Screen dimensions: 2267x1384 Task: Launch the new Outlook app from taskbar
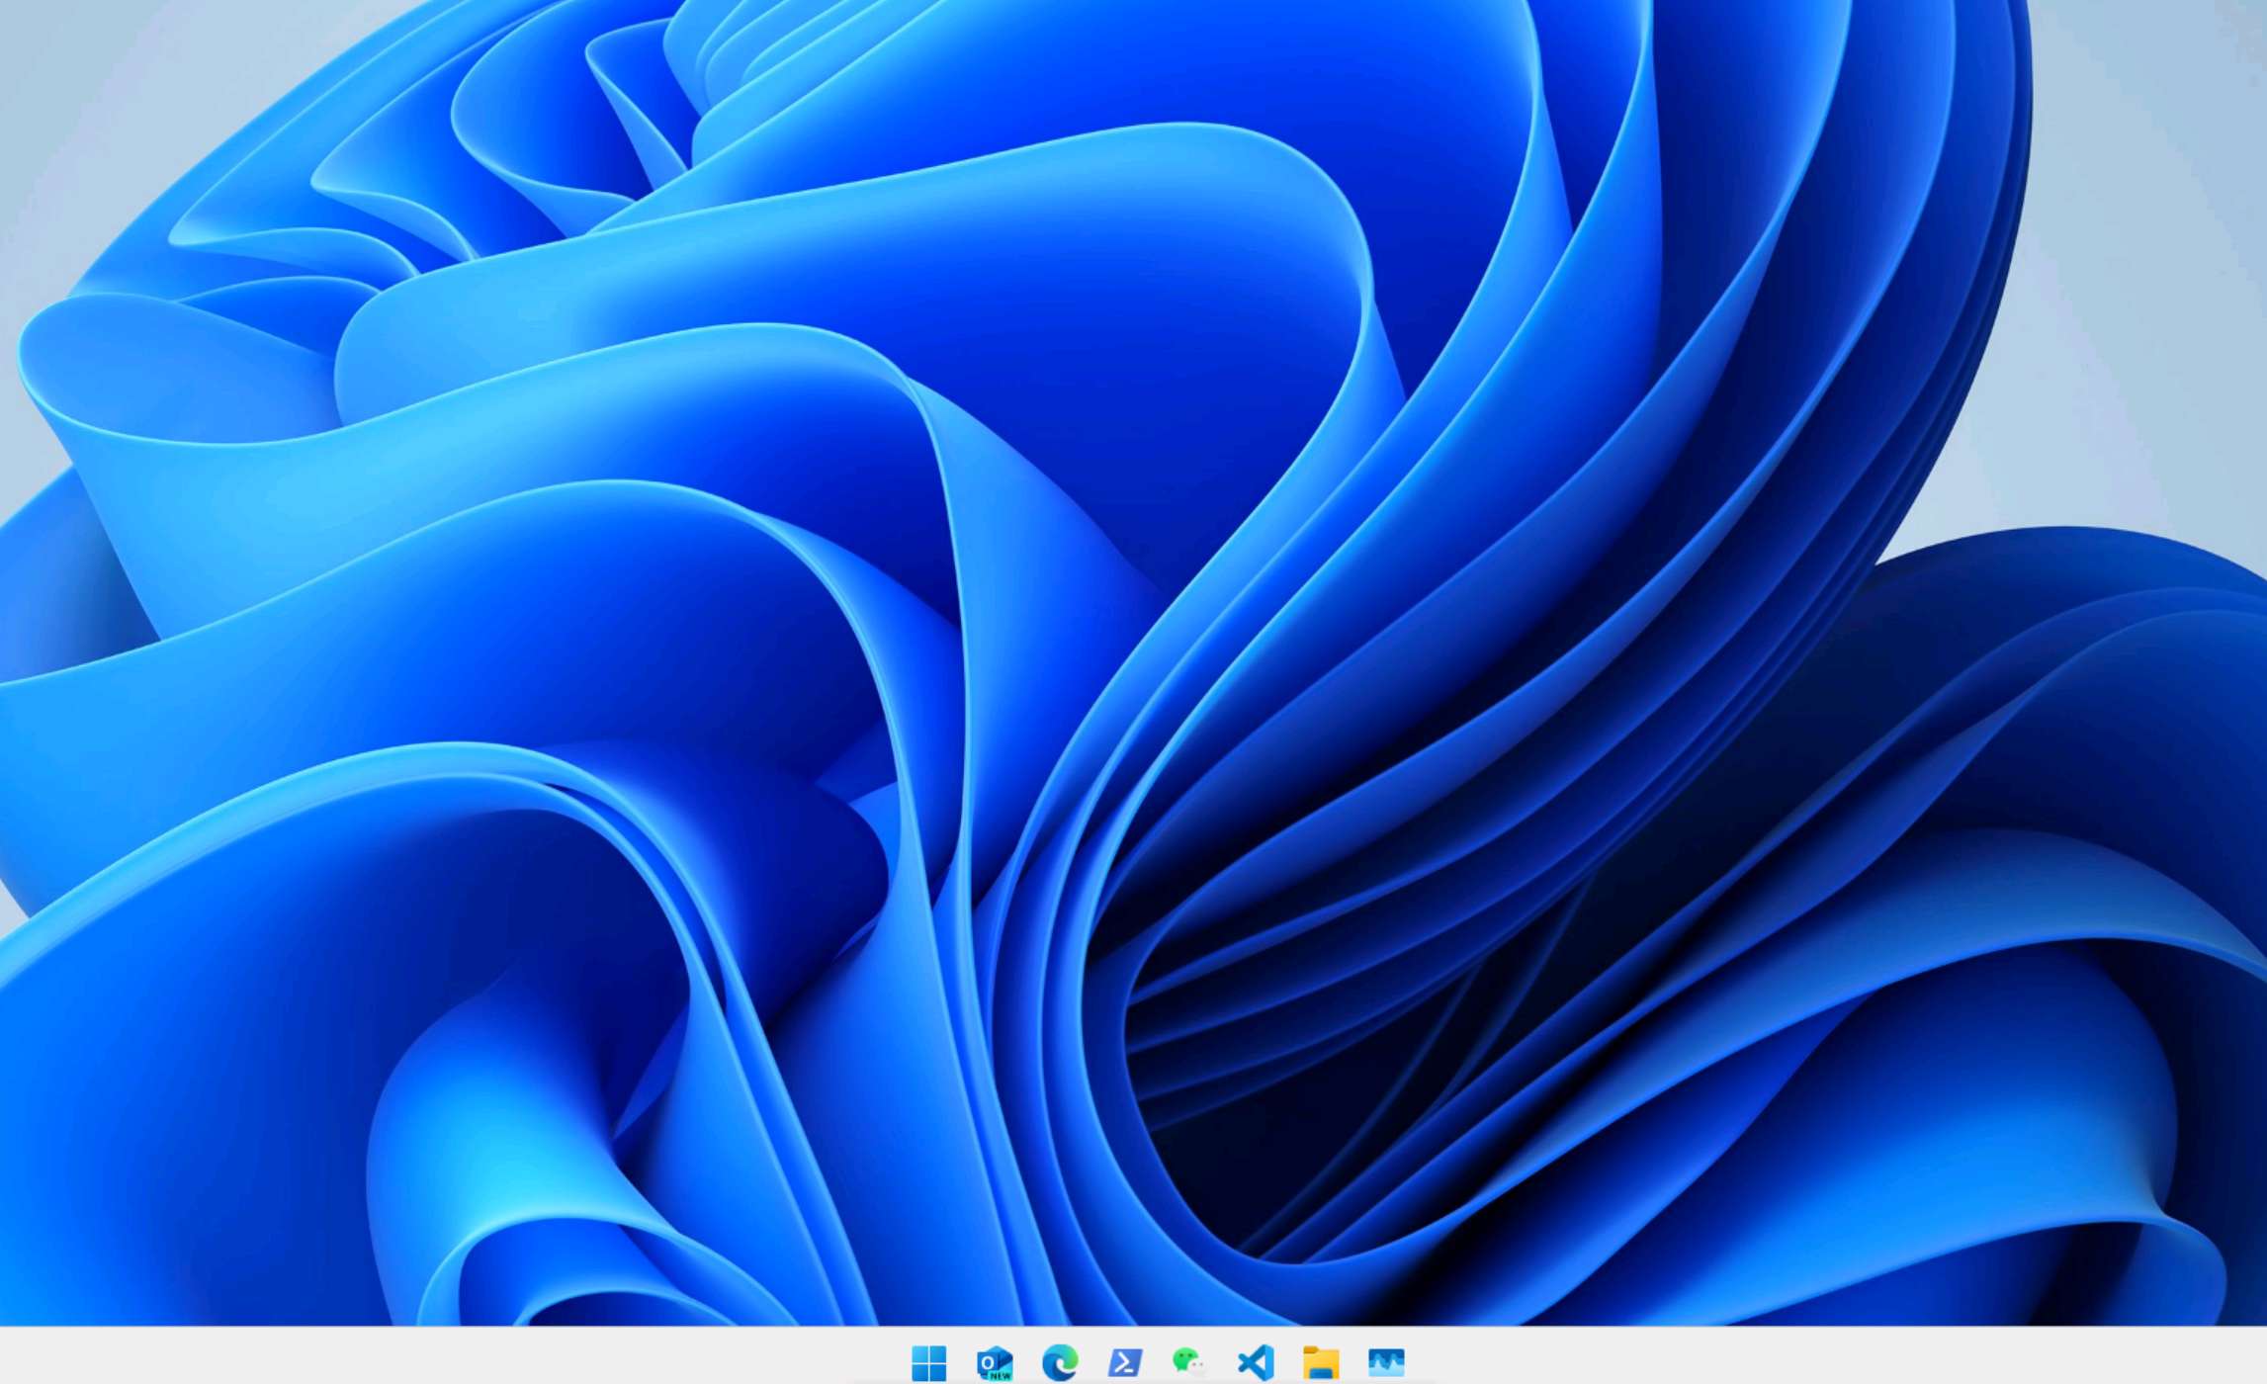click(x=994, y=1362)
